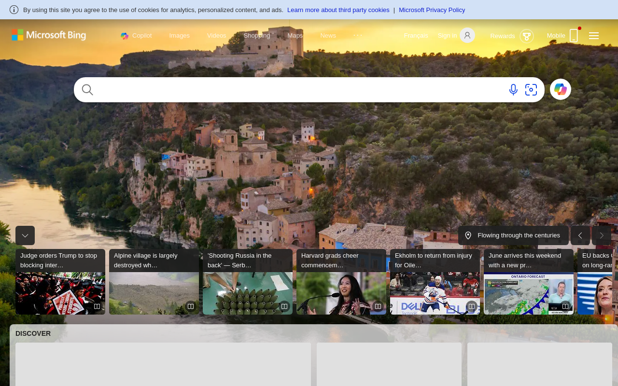Click the location pin on the image caption

coord(468,235)
